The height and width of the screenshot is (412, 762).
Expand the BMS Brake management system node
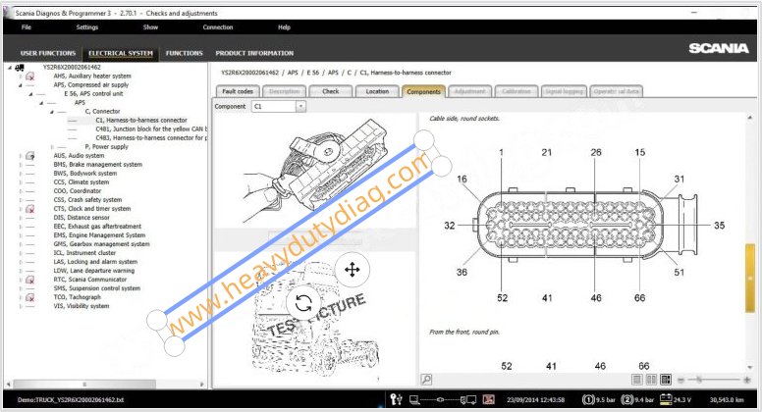click(21, 165)
